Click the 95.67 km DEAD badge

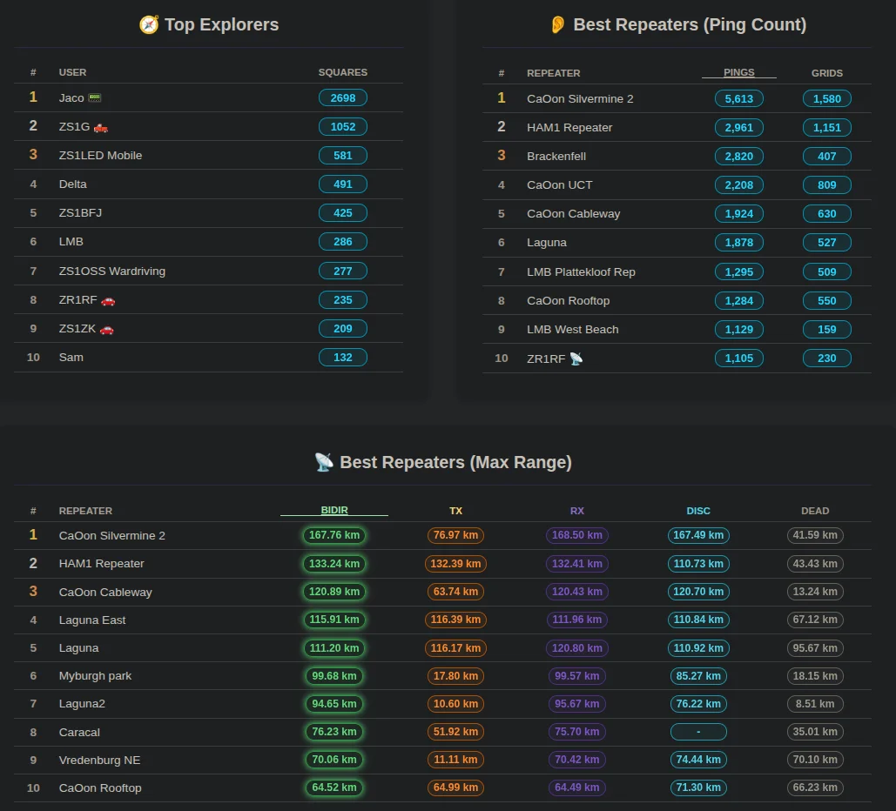click(x=815, y=648)
